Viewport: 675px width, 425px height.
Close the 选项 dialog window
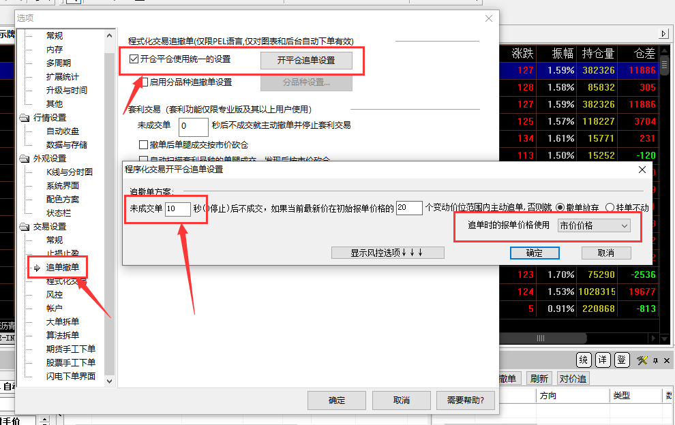pyautogui.click(x=489, y=18)
